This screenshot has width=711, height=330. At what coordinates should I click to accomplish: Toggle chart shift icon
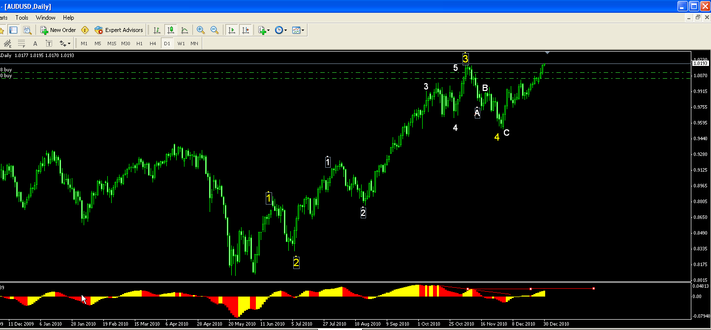245,30
